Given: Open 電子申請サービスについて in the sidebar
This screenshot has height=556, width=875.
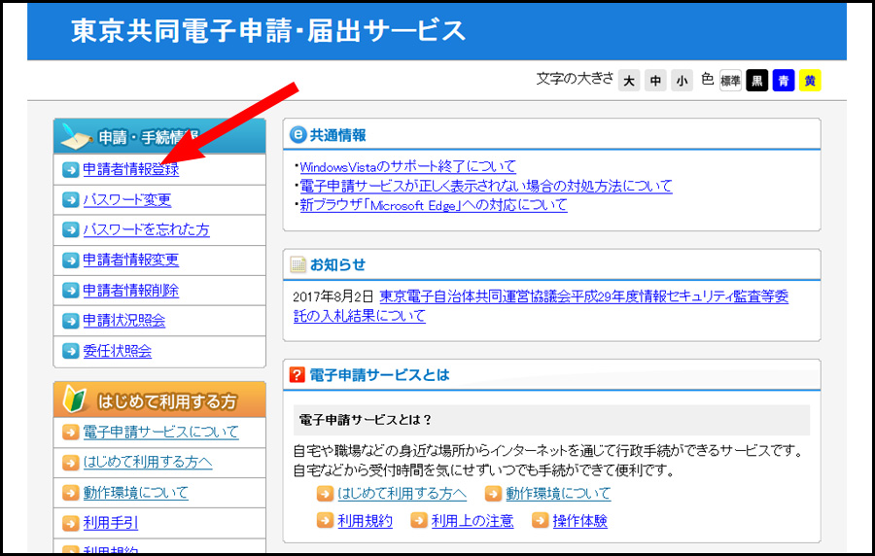Looking at the screenshot, I should coord(160,432).
